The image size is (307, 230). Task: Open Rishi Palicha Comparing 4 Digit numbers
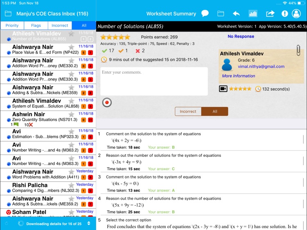48,188
